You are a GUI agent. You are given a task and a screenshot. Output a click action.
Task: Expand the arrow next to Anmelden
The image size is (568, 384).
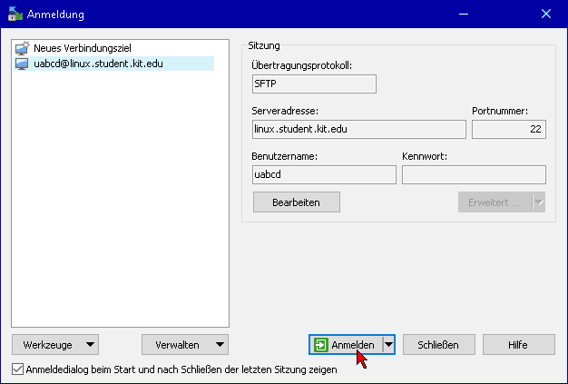pos(388,345)
